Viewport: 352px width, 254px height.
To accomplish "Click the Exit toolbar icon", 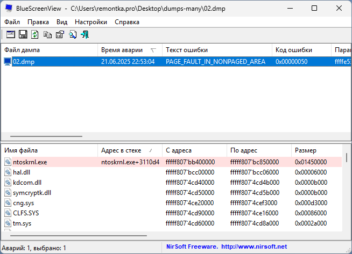I will [85, 34].
